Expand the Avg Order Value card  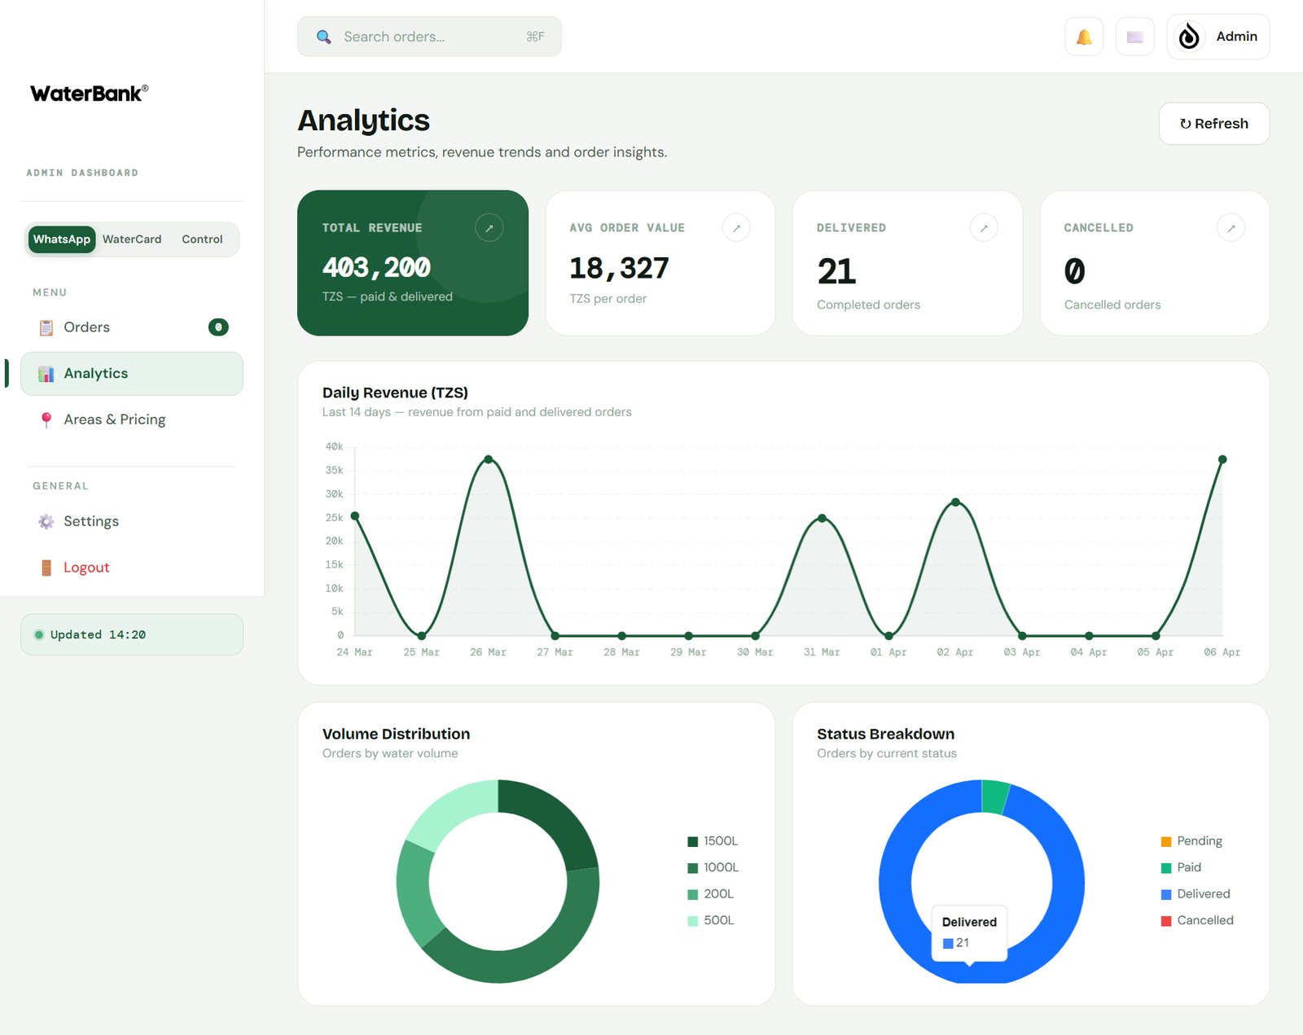(736, 227)
